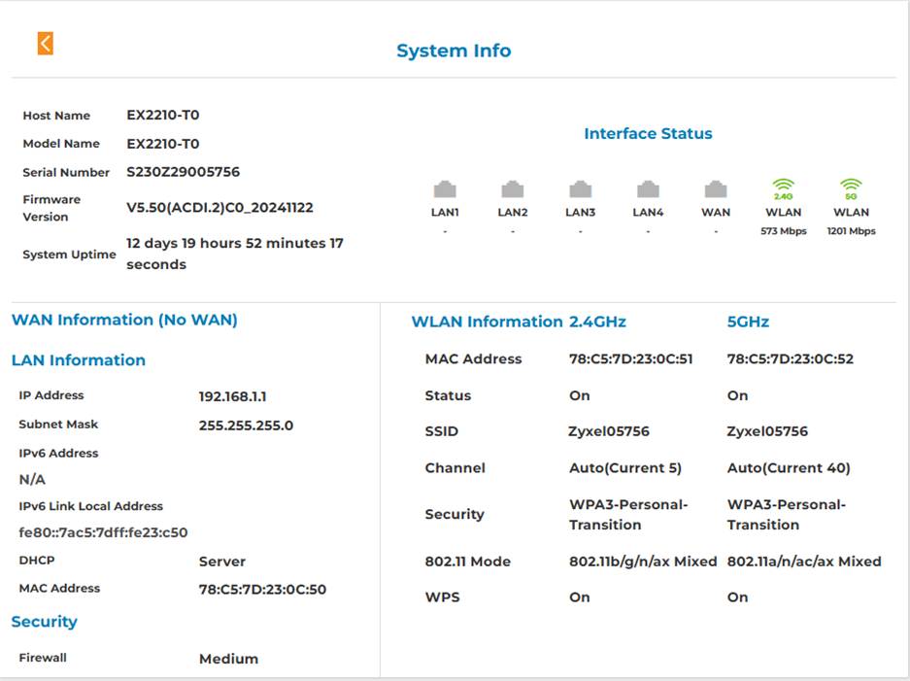
Task: Click the 5GHz column heading
Action: coord(748,322)
